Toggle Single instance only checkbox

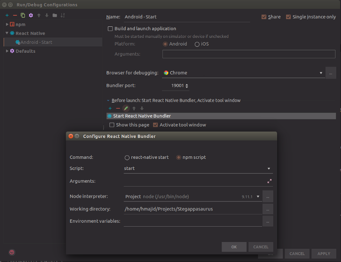[x=289, y=17]
